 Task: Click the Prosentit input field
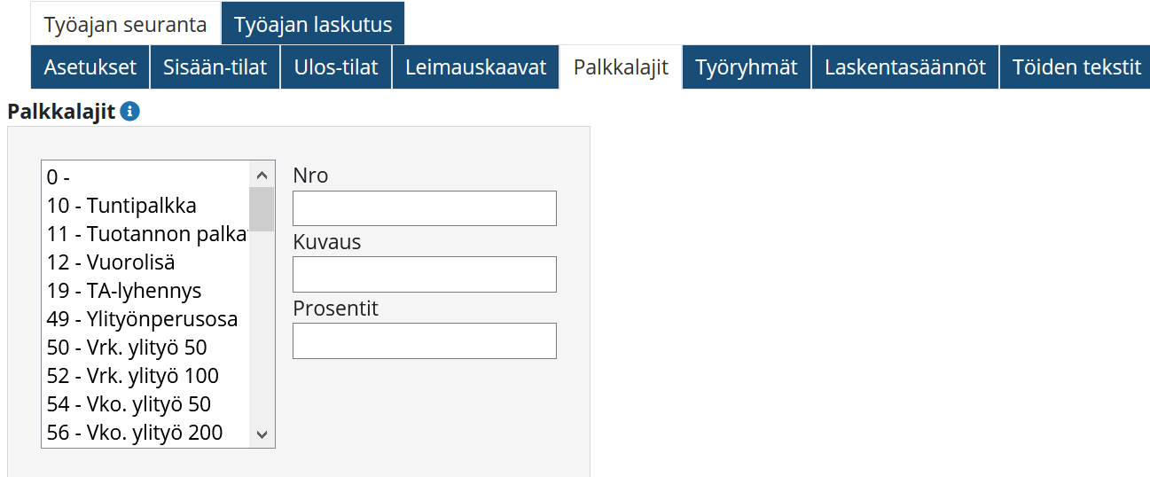(424, 341)
